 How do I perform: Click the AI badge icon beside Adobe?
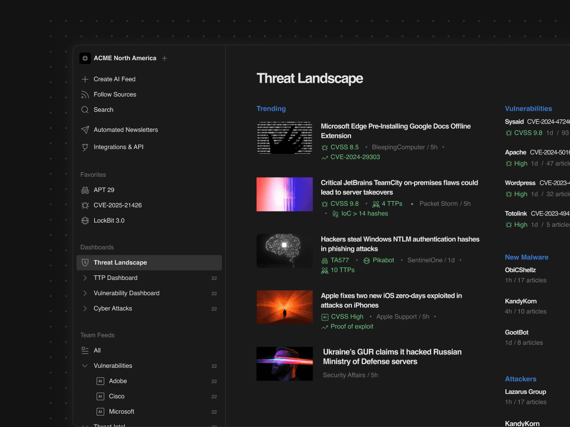click(x=100, y=381)
